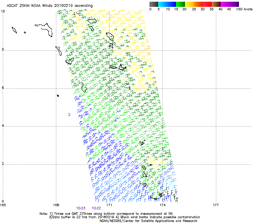Click latitude label '10' on left axis
Screen dimensions: 254x223
[x=3, y=11]
